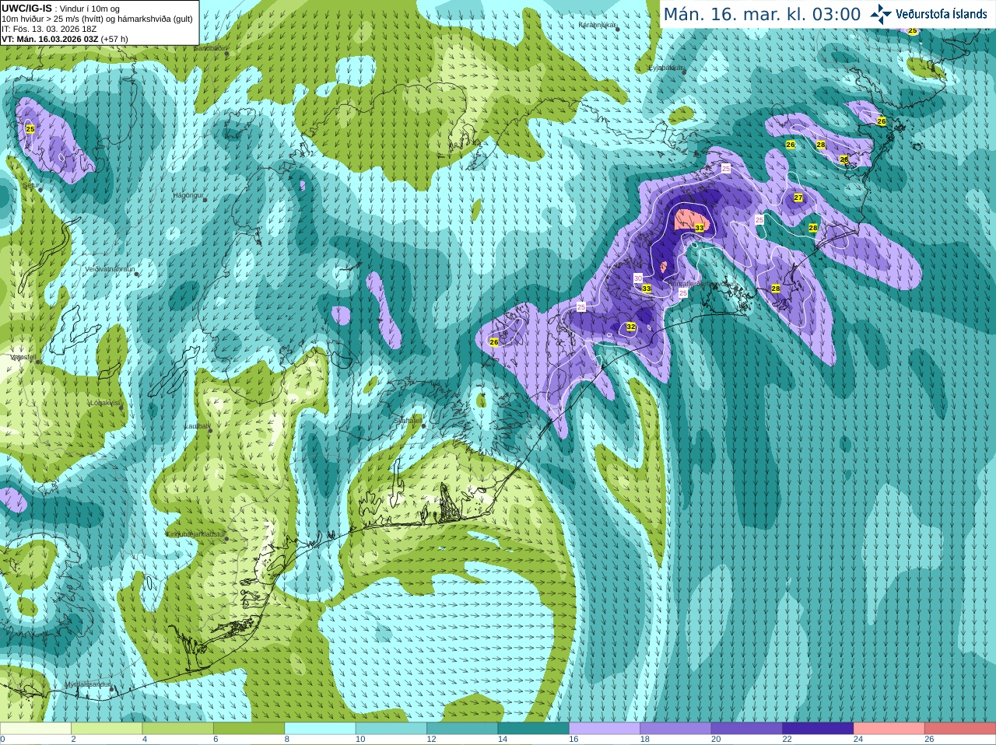
Task: Click the Veiðivatnahraun place label
Action: tap(110, 268)
